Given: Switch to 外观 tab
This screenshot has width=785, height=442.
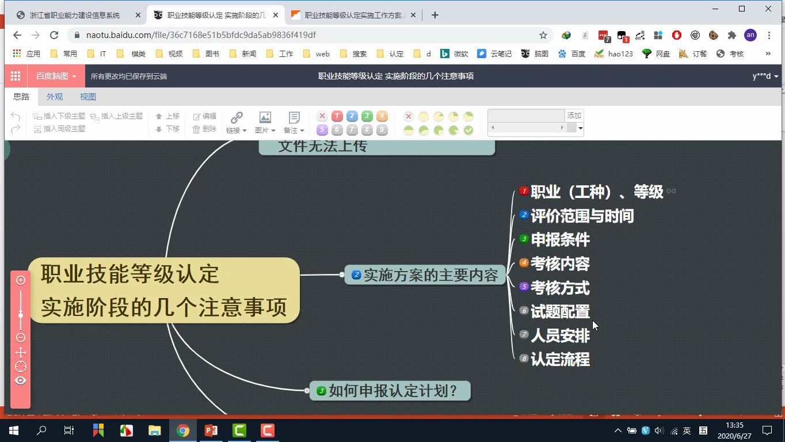Looking at the screenshot, I should coord(55,97).
